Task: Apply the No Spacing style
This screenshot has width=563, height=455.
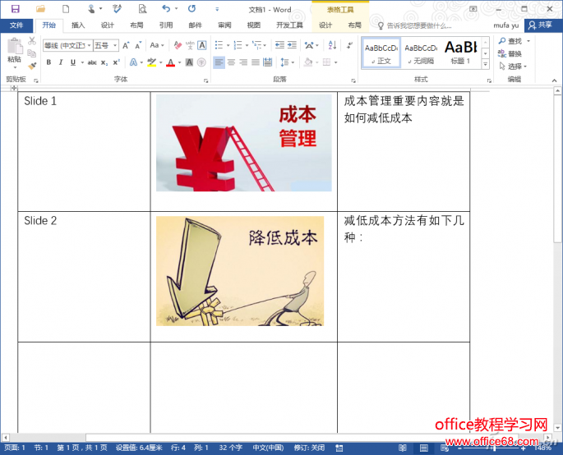Action: [421, 53]
